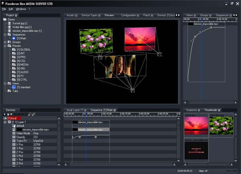Collapse the [1.1] Layer 1 node
Screen dimensions: 241x174
pyautogui.click(x=5, y=122)
